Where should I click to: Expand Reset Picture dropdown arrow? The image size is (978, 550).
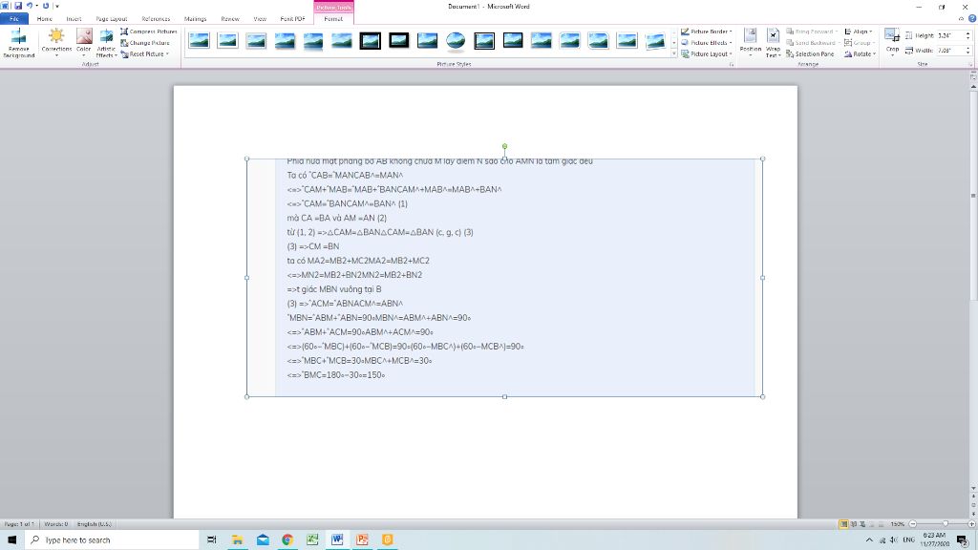click(x=167, y=53)
